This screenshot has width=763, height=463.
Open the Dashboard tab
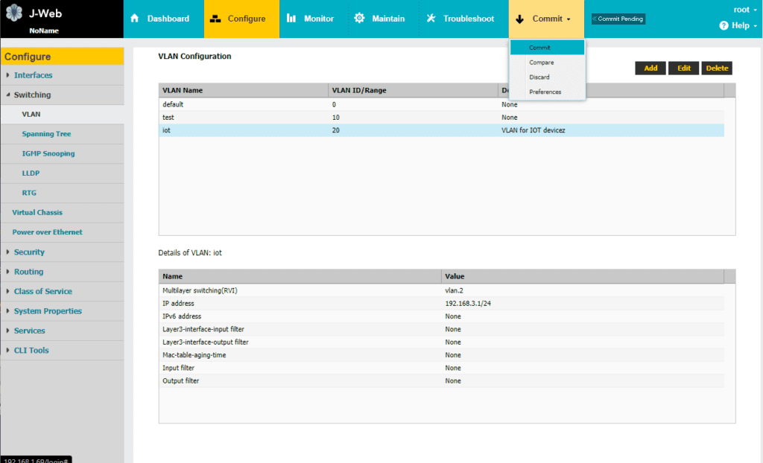(x=163, y=19)
